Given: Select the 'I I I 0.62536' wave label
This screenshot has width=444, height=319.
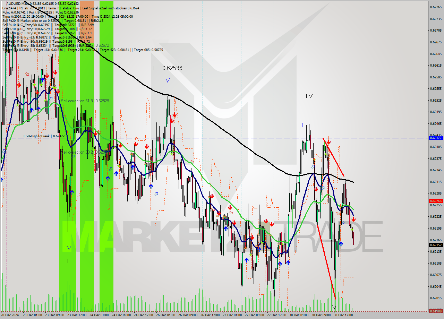Looking at the screenshot, I should (x=168, y=68).
